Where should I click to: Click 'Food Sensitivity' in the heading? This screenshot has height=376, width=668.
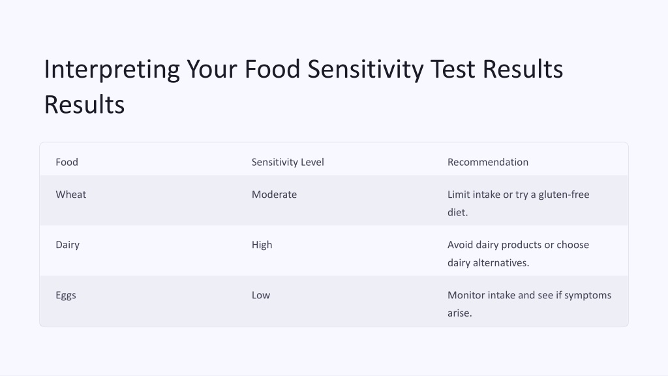tap(333, 70)
